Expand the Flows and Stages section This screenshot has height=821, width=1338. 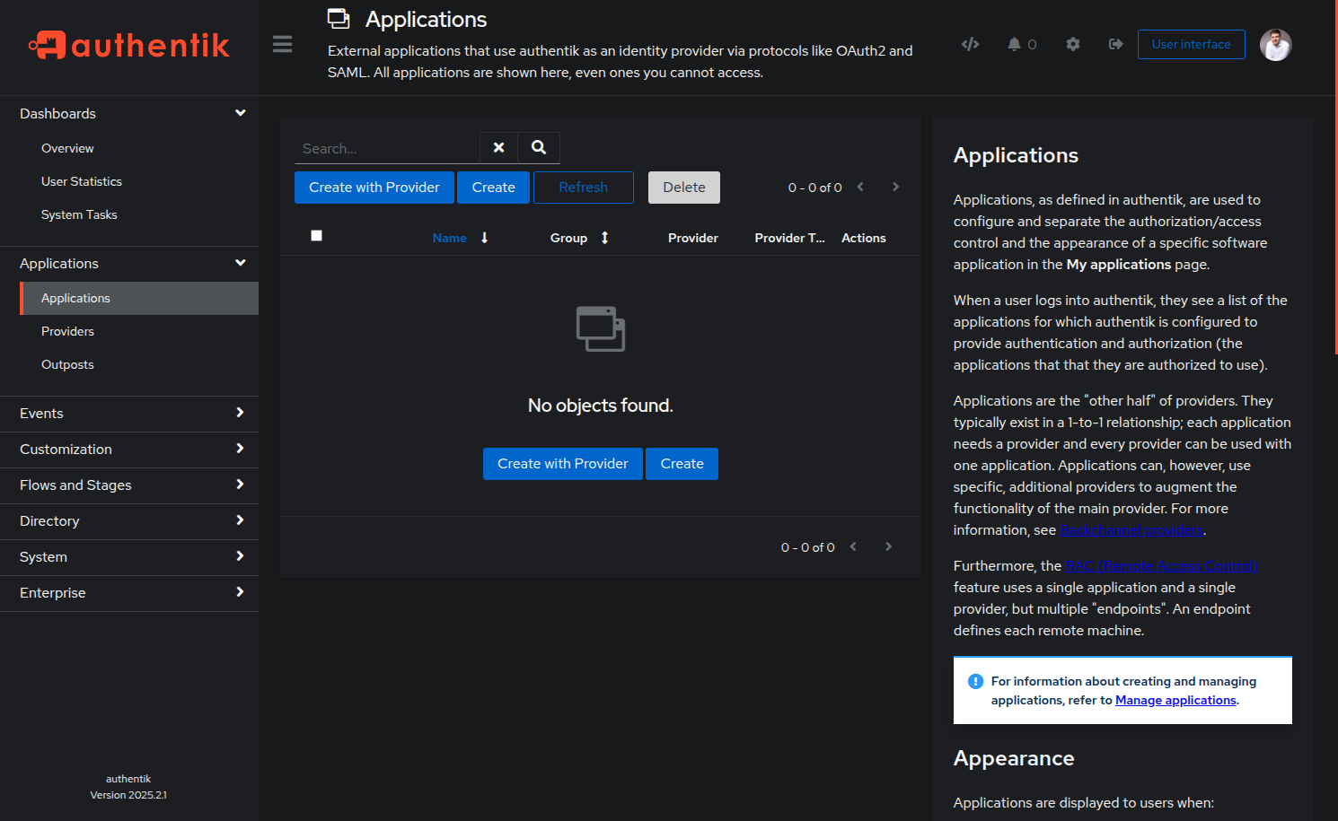coord(129,485)
